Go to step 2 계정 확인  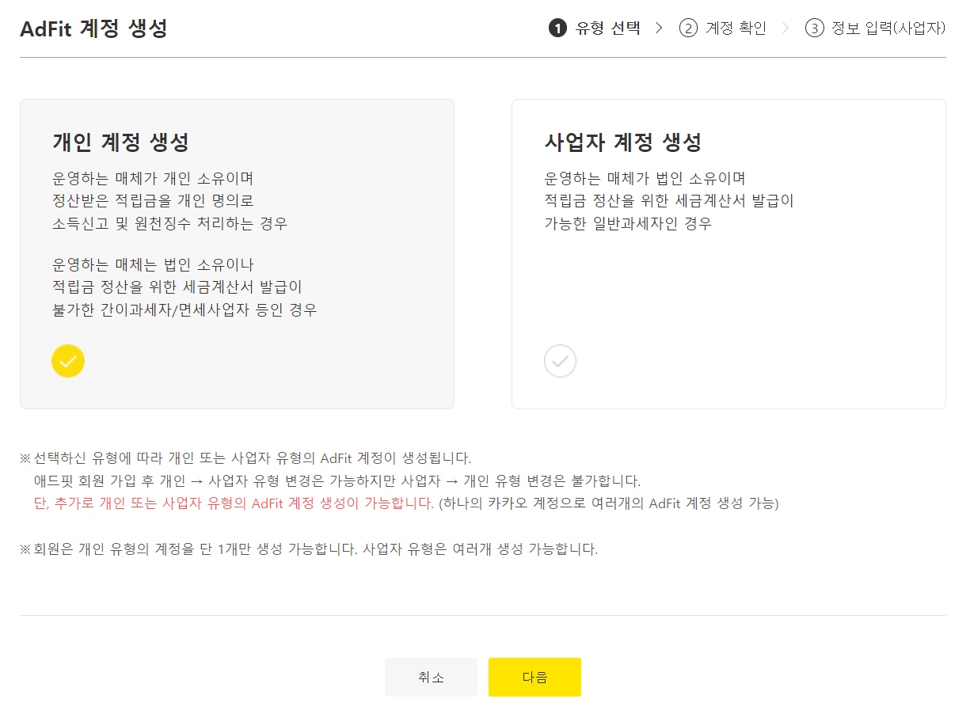pos(723,28)
